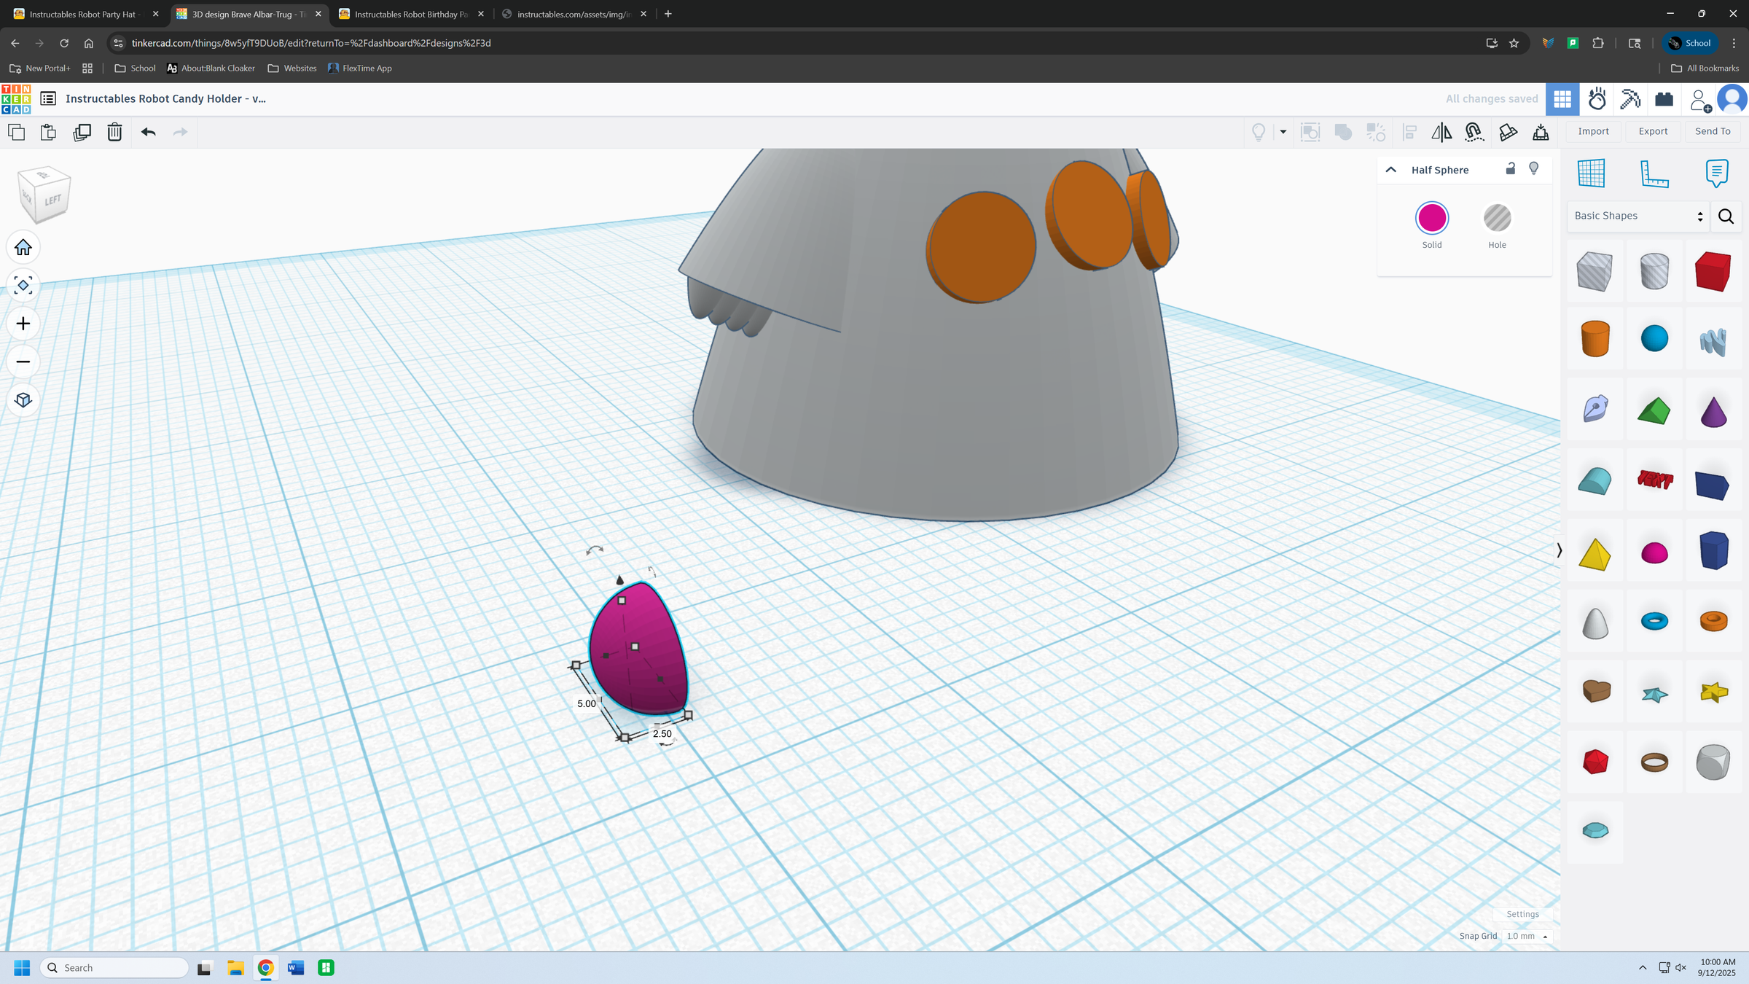Screen dimensions: 1749x984
Task: Open the Notes tool
Action: (1717, 173)
